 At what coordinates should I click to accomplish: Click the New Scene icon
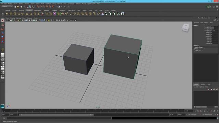pyautogui.click(x=15, y=7)
